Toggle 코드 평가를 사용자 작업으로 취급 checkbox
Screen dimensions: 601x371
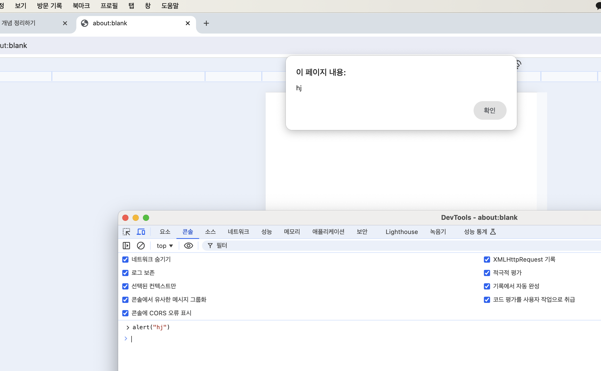click(x=487, y=300)
